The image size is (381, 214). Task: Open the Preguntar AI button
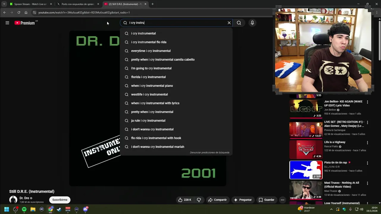pyautogui.click(x=243, y=200)
